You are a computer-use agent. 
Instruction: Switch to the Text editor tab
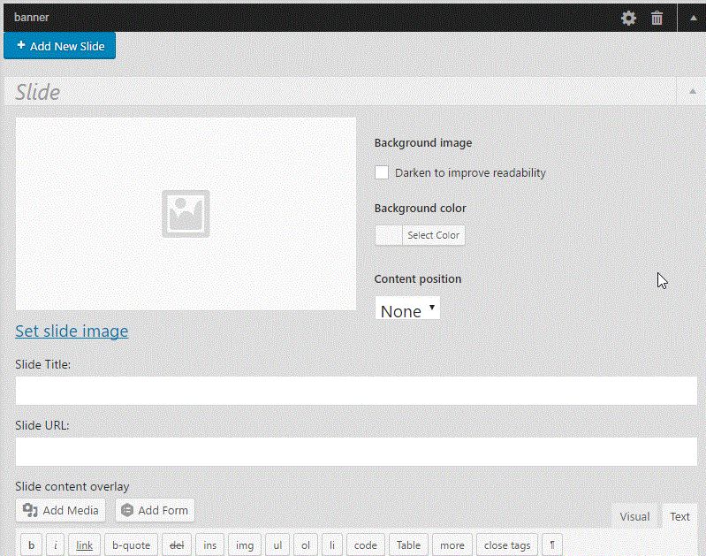(x=679, y=516)
